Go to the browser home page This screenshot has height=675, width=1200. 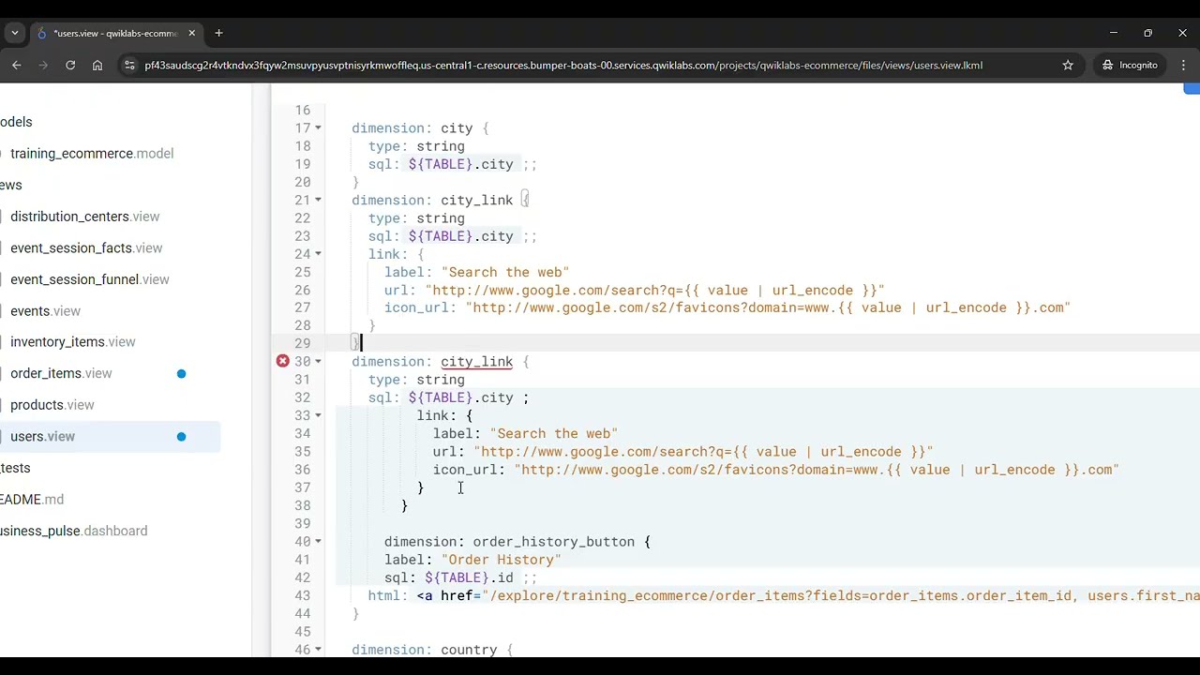(97, 65)
